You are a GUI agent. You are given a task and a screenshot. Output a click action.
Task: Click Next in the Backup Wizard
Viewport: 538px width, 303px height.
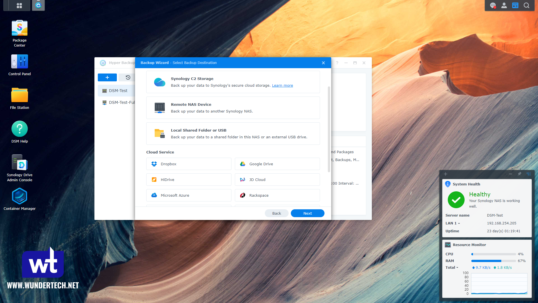click(307, 213)
